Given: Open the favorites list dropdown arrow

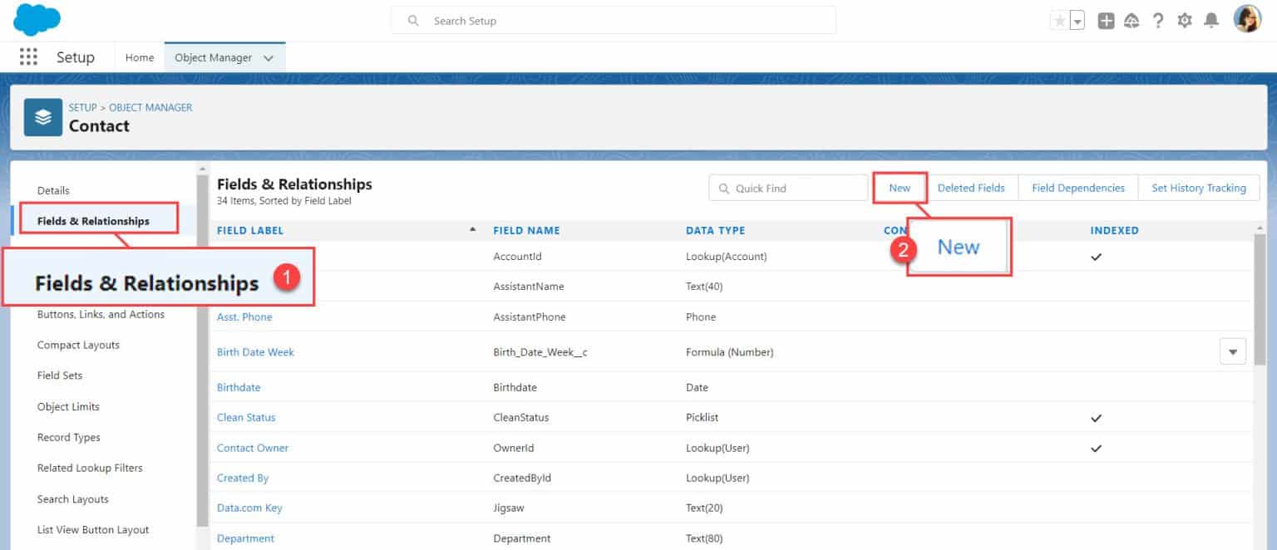Looking at the screenshot, I should click(1077, 22).
